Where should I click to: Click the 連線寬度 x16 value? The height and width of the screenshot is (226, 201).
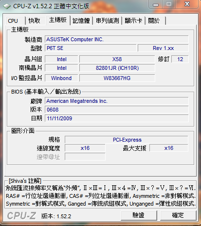click(x=85, y=148)
